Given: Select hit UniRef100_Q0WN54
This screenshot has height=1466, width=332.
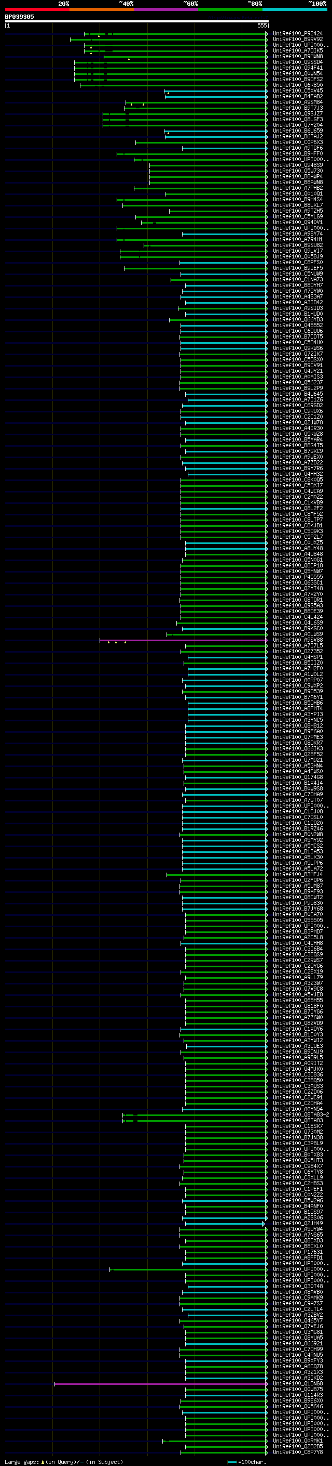Looking at the screenshot, I should click(x=297, y=73).
